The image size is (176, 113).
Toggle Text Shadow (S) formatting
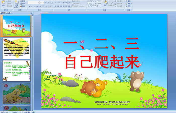click(x=40, y=6)
